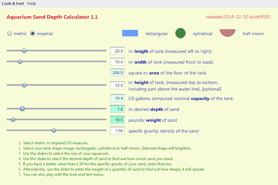The height and width of the screenshot is (185, 278).
Task: Click the 'area of the floor' label
Action: tap(167, 73)
